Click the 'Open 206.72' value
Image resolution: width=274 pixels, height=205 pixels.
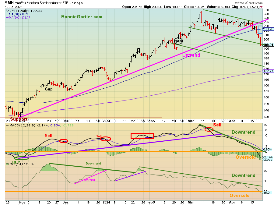pyautogui.click(x=132, y=7)
